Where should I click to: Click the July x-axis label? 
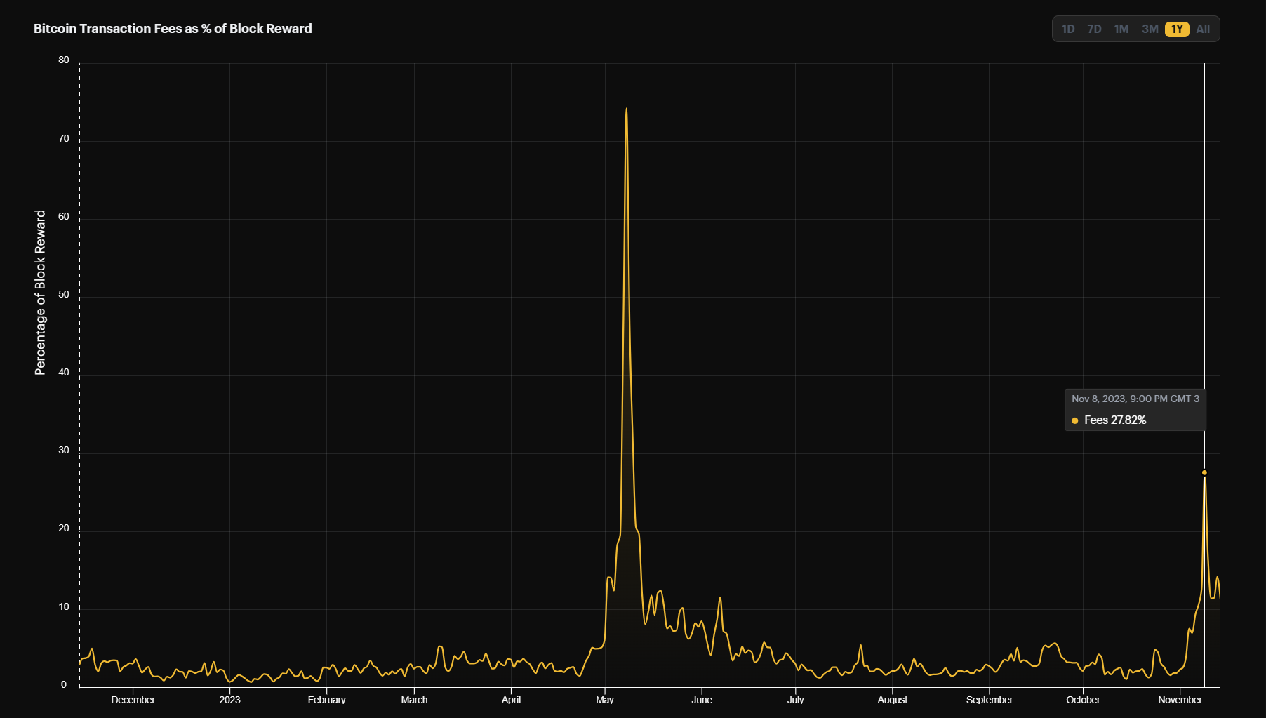point(795,700)
